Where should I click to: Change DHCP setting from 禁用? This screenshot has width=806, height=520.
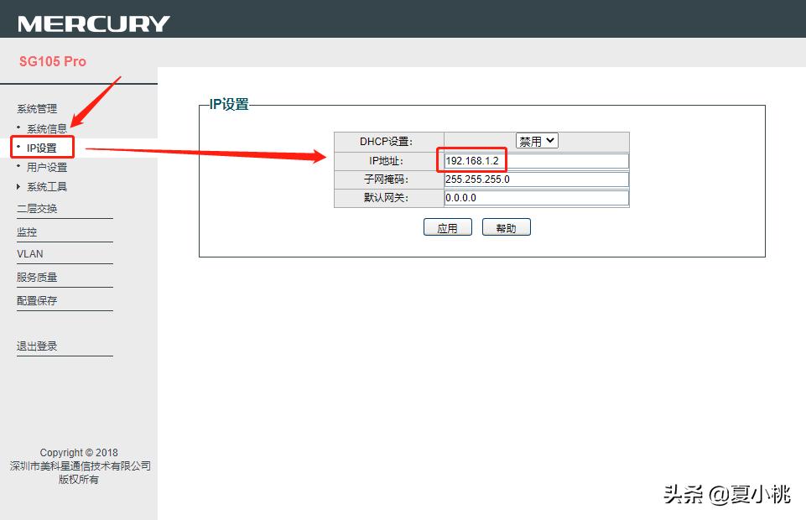tap(536, 141)
